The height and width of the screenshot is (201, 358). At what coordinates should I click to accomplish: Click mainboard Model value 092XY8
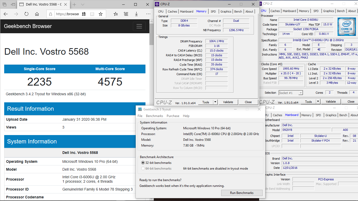point(306,130)
